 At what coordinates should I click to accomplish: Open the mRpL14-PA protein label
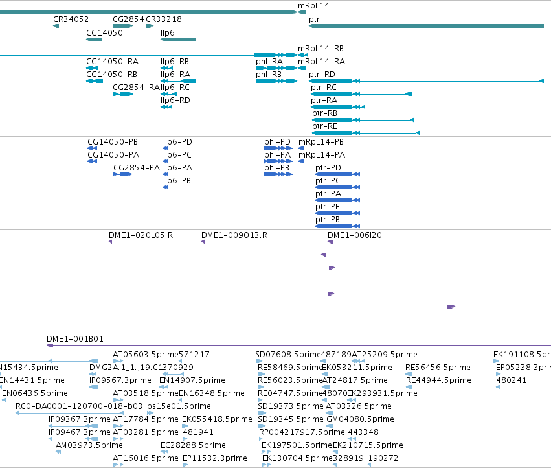[322, 155]
